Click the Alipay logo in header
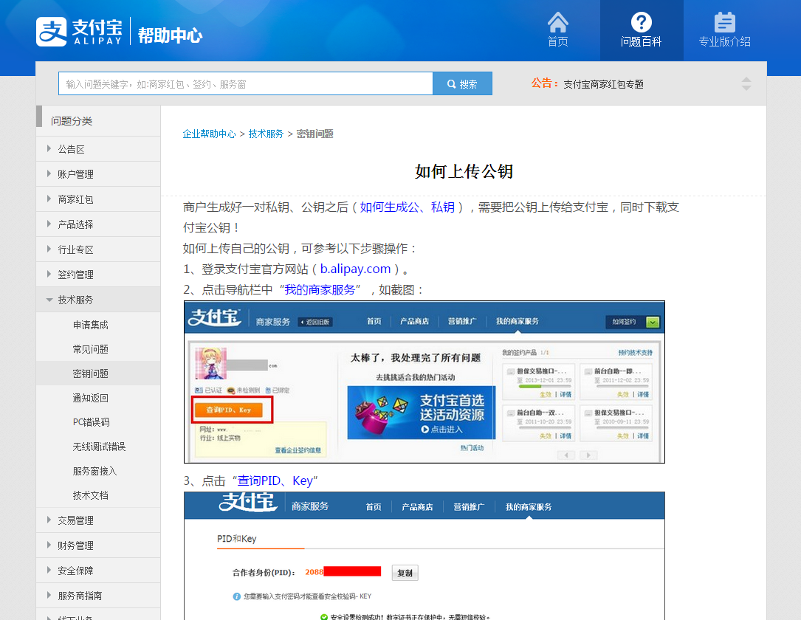 (x=79, y=32)
